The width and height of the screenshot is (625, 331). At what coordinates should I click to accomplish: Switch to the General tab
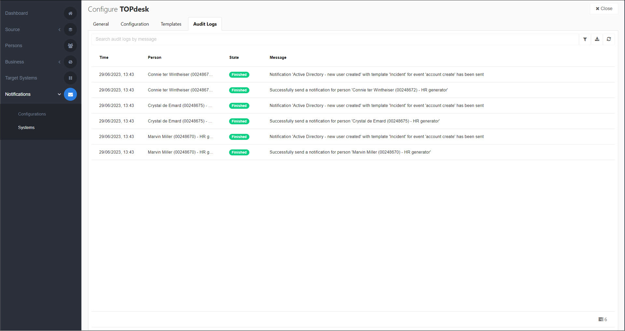pos(101,24)
